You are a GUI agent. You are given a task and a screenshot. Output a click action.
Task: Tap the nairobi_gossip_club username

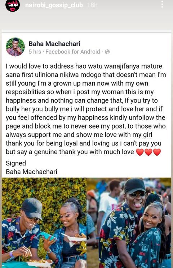[x=54, y=5]
